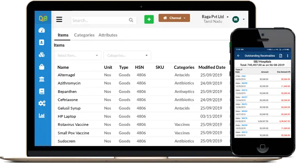Switch to the Categories tab
Viewport: 297px width, 163px height.
pos(84,35)
